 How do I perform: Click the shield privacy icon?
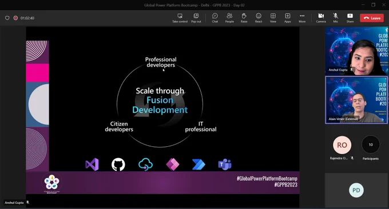[x=7, y=18]
